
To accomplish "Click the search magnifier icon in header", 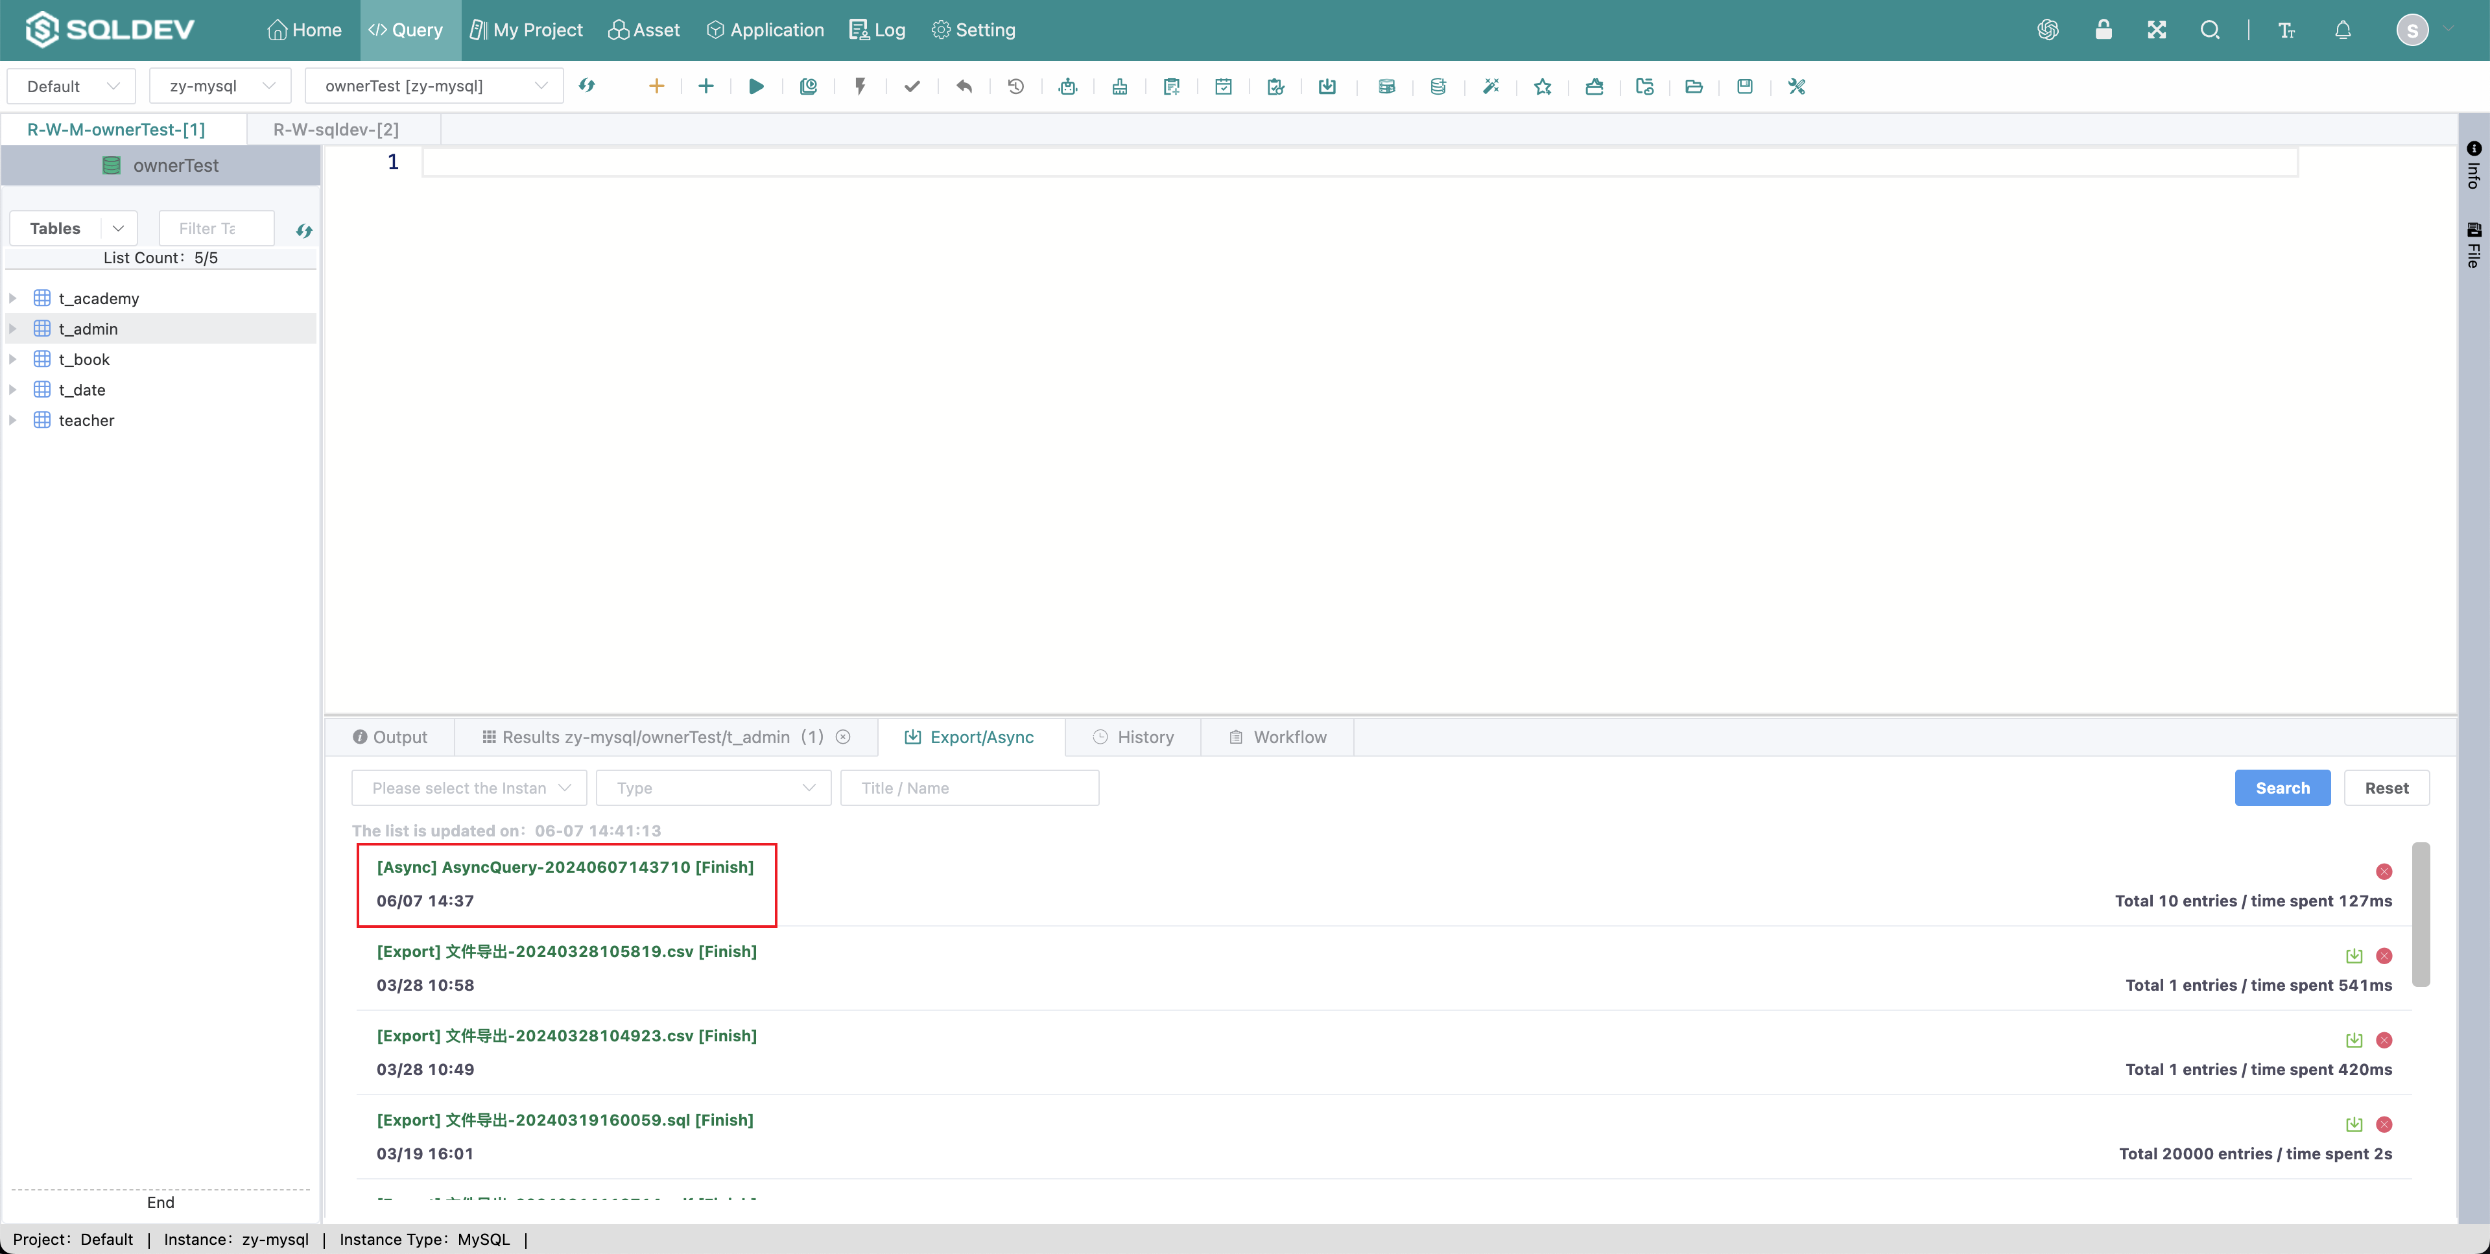I will (2210, 30).
